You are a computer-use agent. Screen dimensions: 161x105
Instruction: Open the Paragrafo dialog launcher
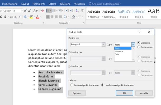pyautogui.click(x=84, y=23)
